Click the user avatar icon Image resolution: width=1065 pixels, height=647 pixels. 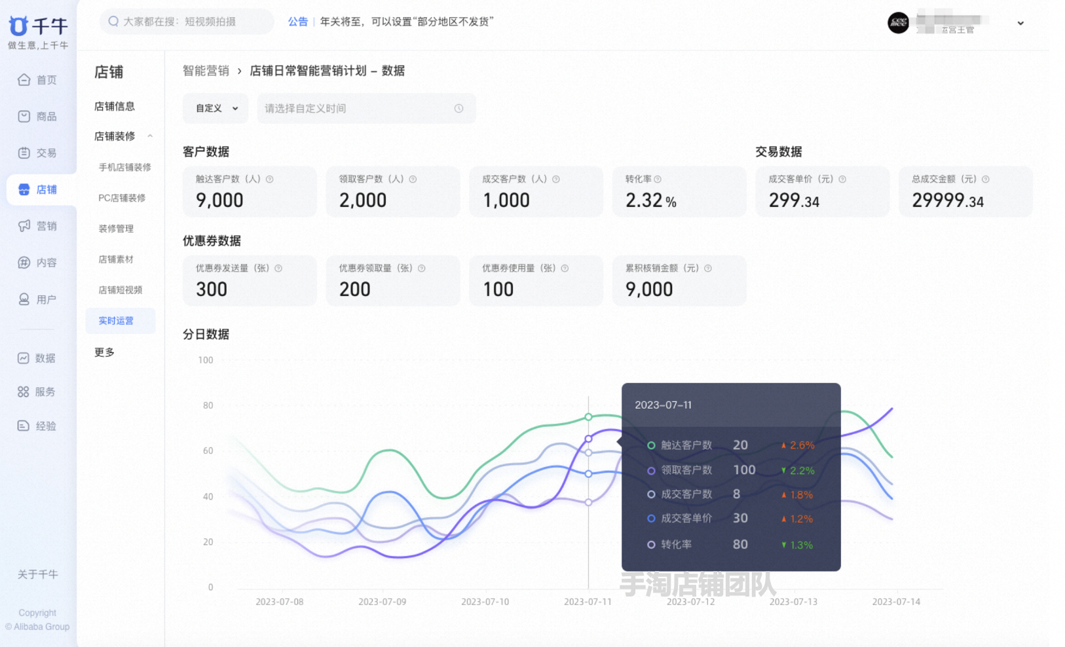click(898, 23)
